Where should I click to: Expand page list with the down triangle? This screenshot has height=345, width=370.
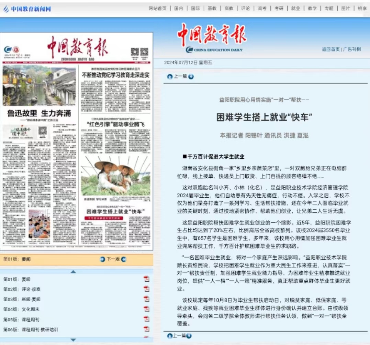tap(73, 340)
